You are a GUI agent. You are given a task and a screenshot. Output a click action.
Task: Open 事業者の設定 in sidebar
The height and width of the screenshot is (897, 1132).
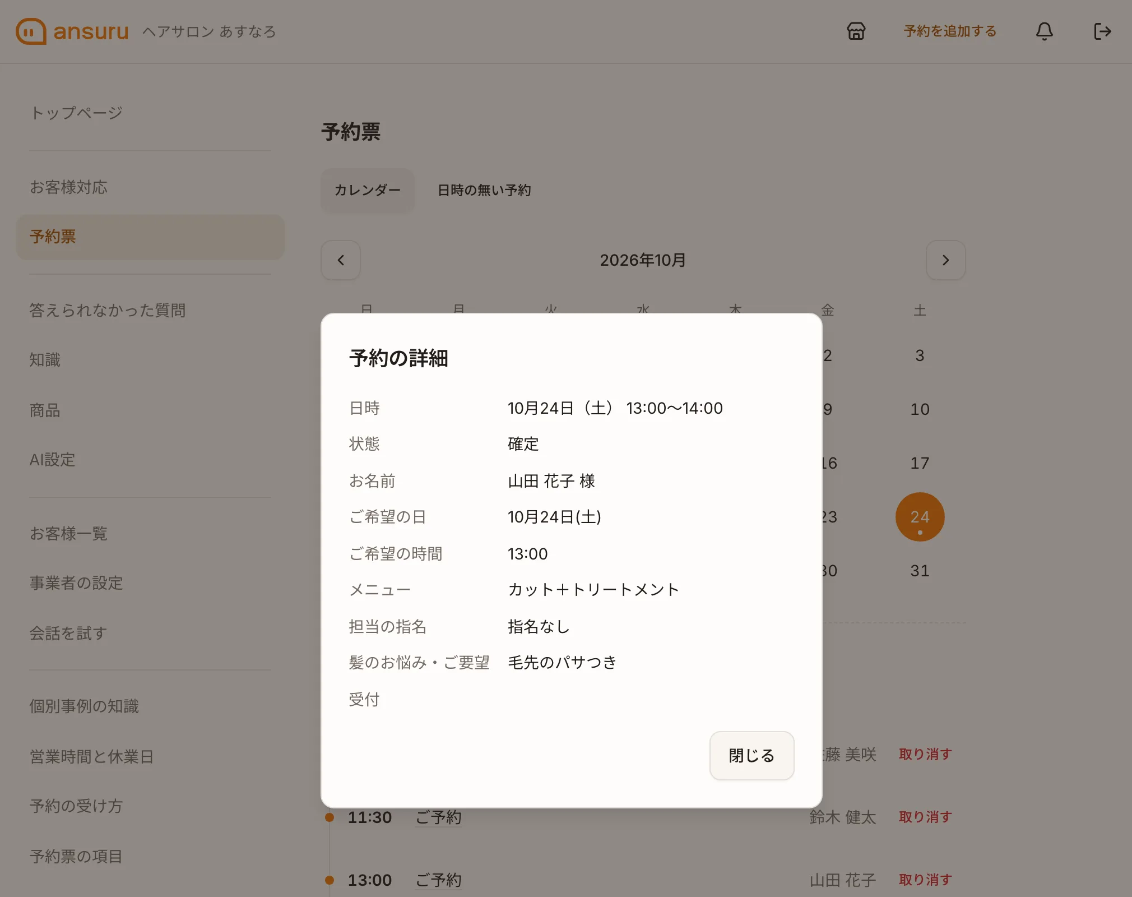point(76,583)
